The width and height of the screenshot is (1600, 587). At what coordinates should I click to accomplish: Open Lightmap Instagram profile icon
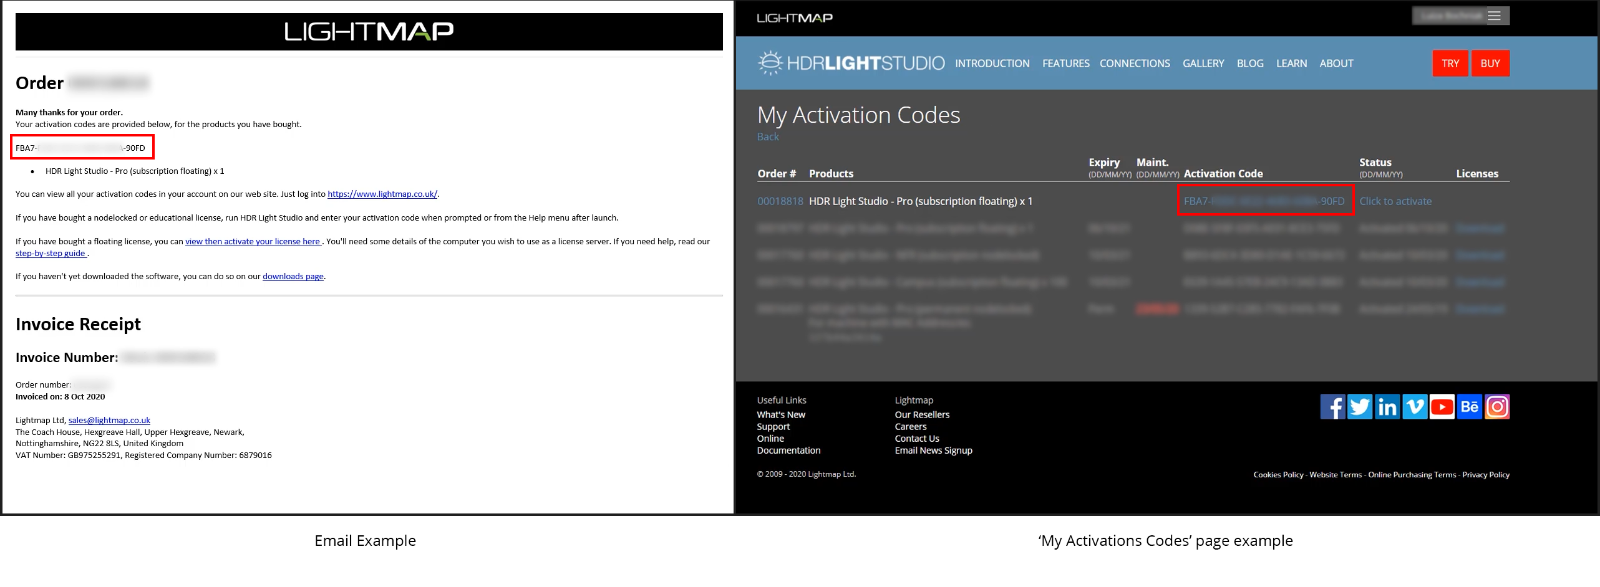point(1497,407)
